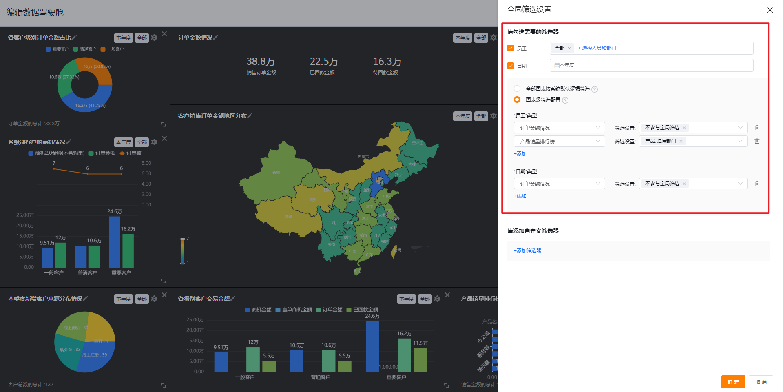Delete the 日期类型 订单金额情况 filter row
The image size is (783, 392).
pos(757,184)
